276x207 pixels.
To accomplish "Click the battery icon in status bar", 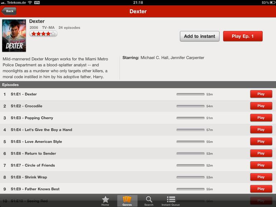I will click(x=272, y=3).
